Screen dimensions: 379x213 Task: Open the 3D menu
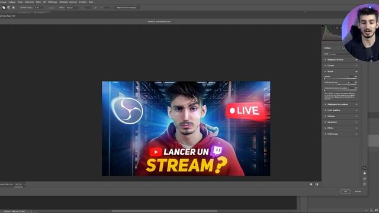pos(44,2)
